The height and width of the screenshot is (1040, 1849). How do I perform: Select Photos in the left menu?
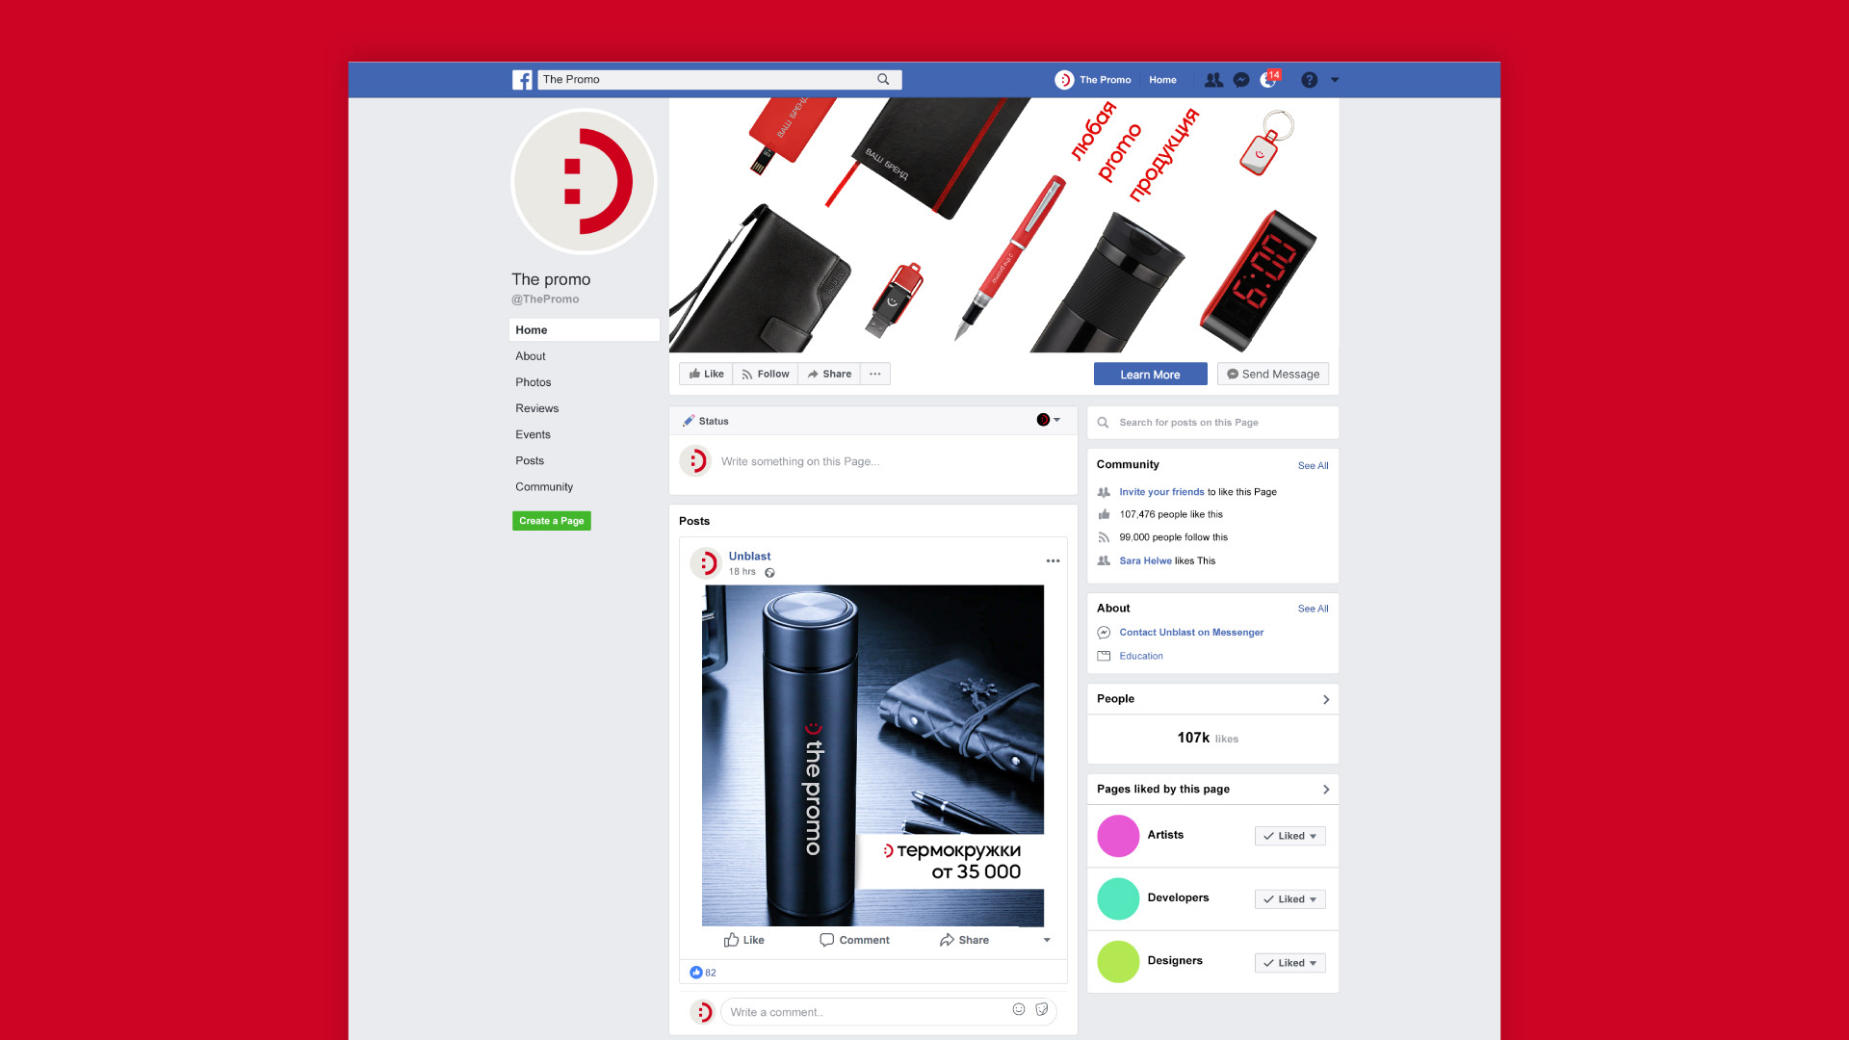coord(533,382)
